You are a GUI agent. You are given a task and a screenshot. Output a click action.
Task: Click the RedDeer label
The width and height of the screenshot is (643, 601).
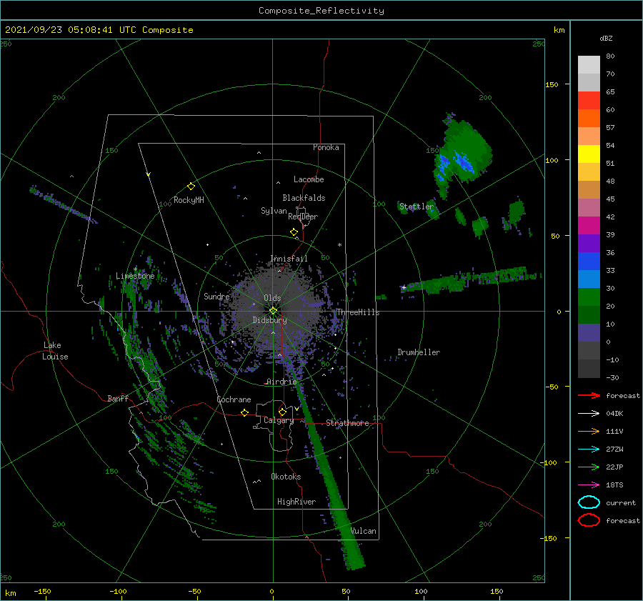303,217
